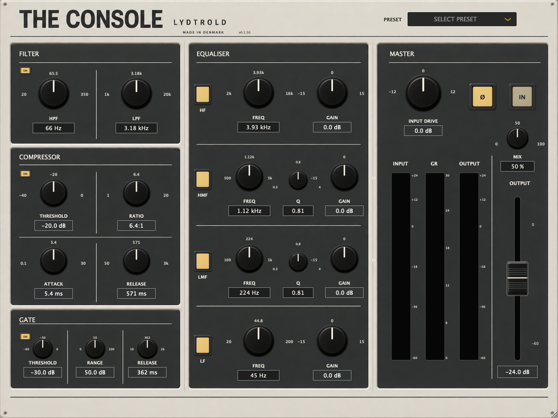The height and width of the screenshot is (418, 558).
Task: Click the gate Range knob
Action: coord(95,349)
